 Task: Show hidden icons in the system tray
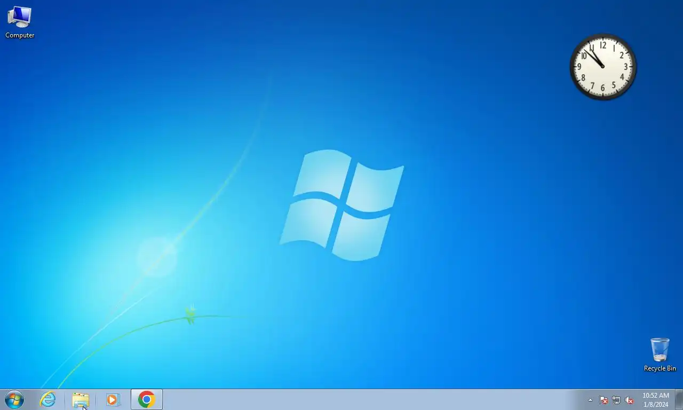(590, 400)
